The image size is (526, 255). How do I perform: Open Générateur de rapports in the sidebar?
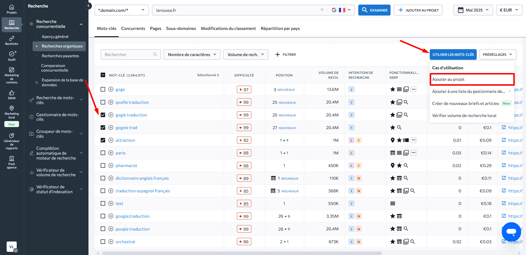(x=12, y=141)
